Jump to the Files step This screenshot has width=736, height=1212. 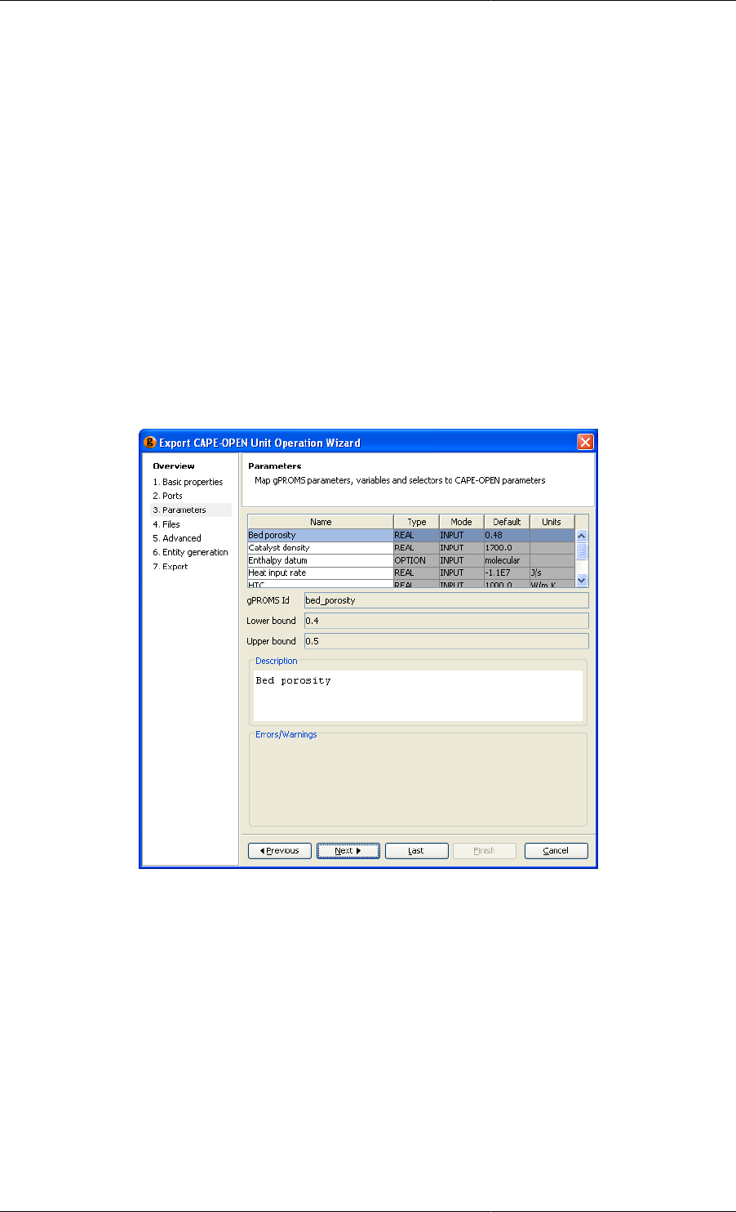pyautogui.click(x=166, y=524)
